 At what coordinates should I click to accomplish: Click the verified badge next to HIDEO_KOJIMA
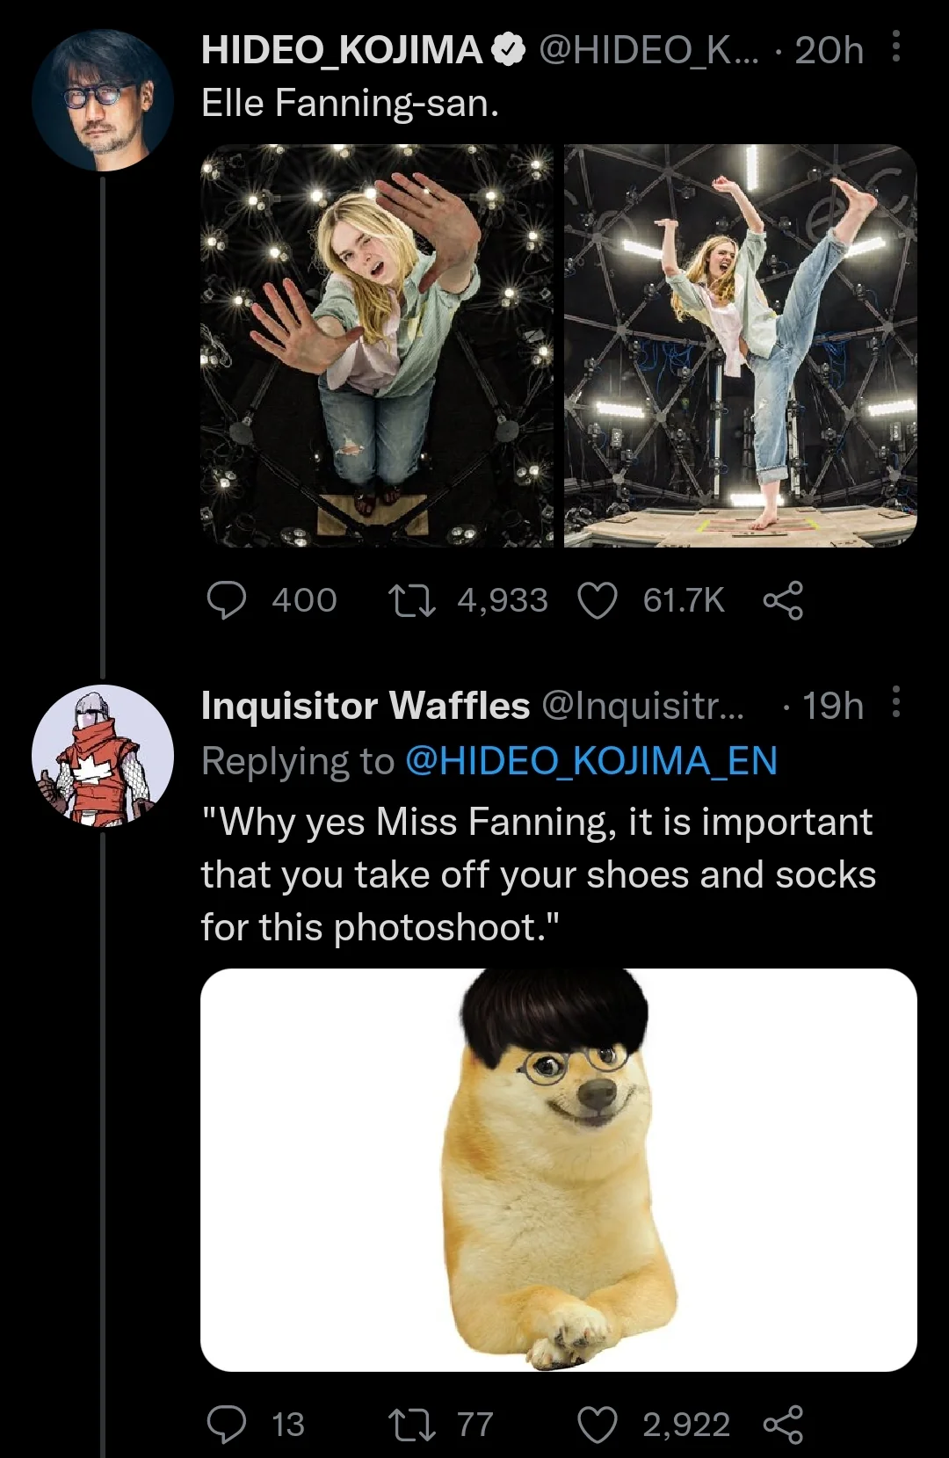(x=507, y=50)
